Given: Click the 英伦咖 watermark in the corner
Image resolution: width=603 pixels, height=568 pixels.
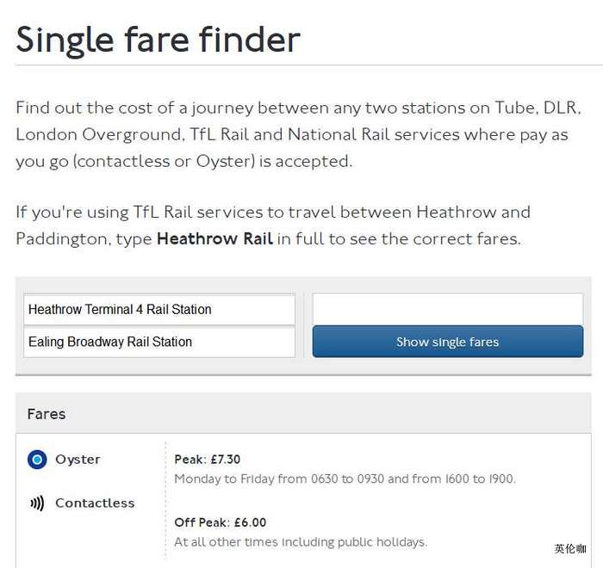Looking at the screenshot, I should click(x=570, y=548).
